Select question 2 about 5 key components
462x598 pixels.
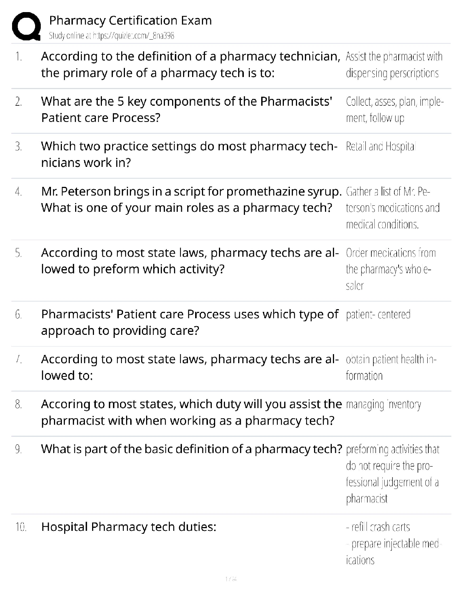186,109
